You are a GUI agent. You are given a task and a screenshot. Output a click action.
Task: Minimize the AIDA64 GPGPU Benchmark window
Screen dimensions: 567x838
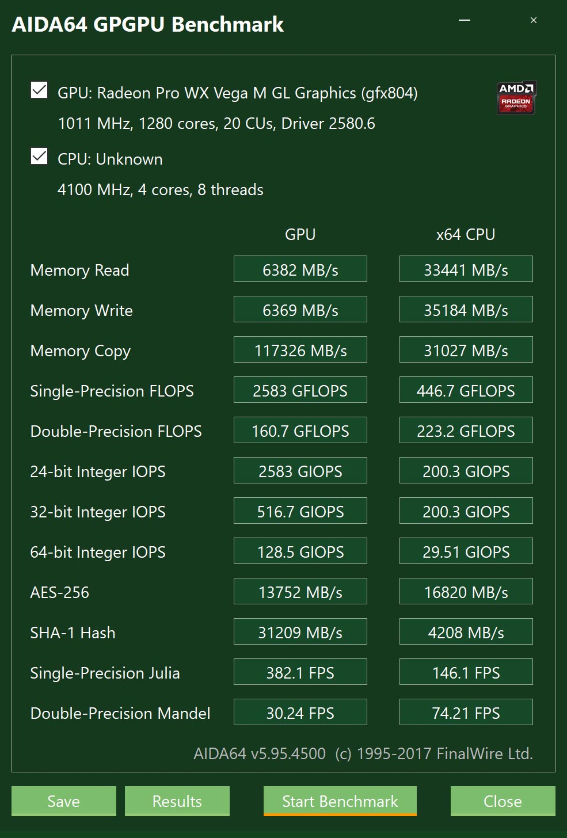[465, 20]
